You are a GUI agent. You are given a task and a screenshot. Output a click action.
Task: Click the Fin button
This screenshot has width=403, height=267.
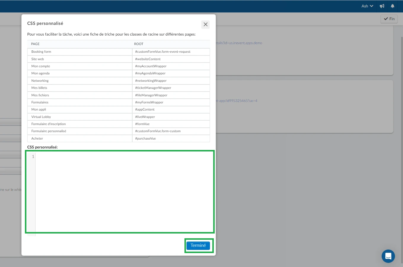(x=389, y=19)
